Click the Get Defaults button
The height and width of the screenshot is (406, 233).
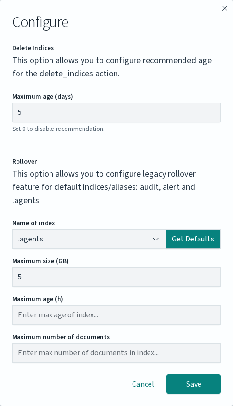click(x=193, y=239)
